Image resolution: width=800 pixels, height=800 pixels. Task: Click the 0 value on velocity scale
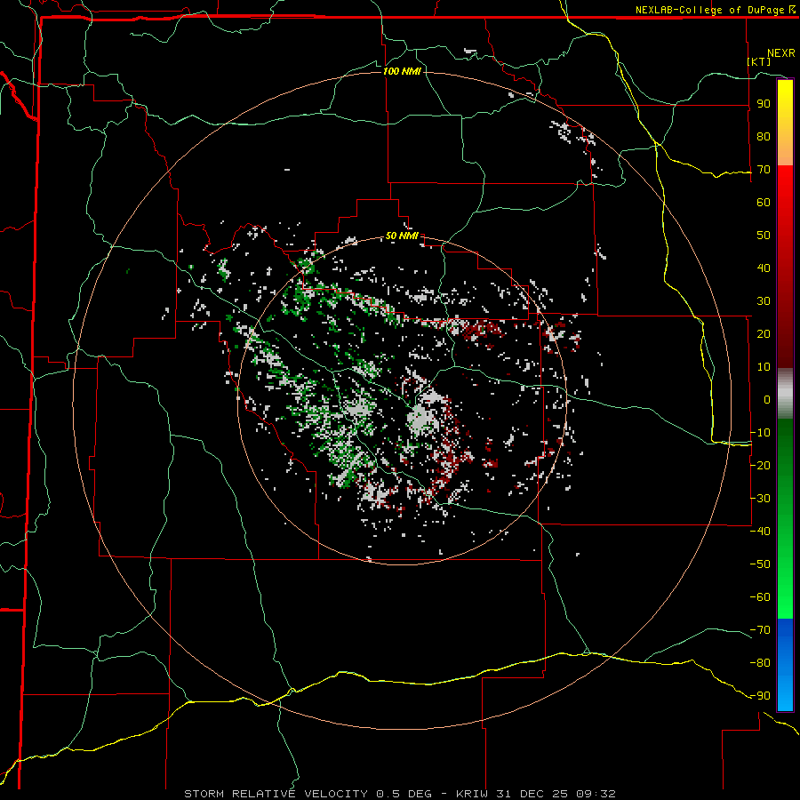click(767, 399)
